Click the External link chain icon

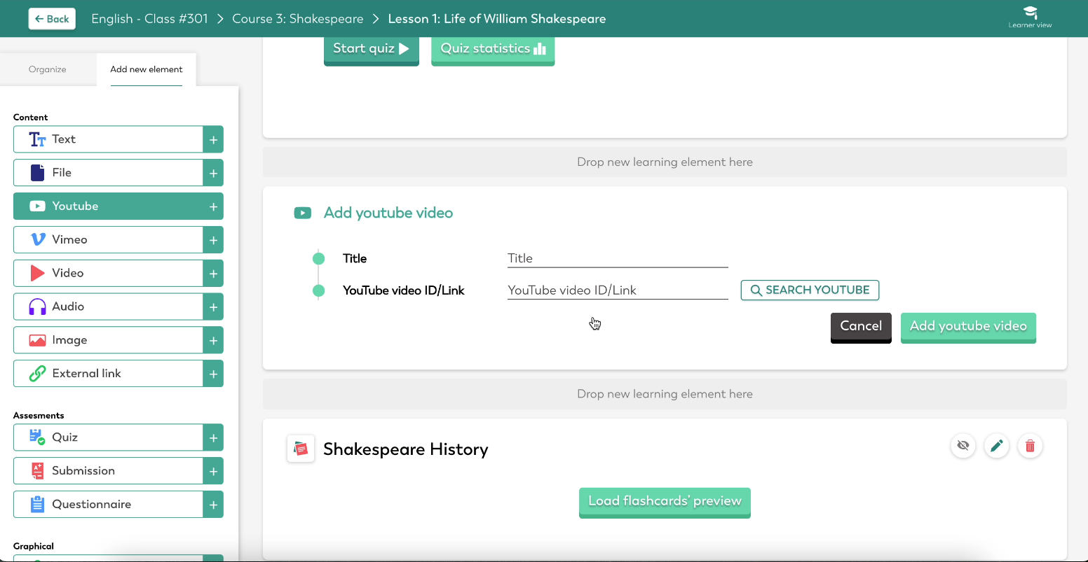36,373
